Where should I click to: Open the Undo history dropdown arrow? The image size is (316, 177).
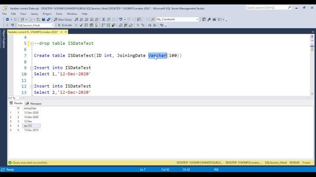coord(125,20)
